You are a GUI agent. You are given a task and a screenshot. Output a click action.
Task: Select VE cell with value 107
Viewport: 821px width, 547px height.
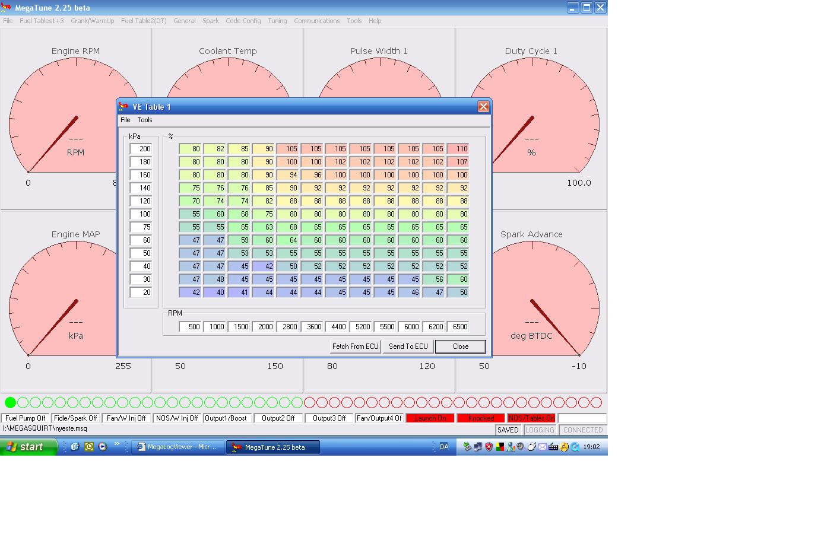[458, 161]
